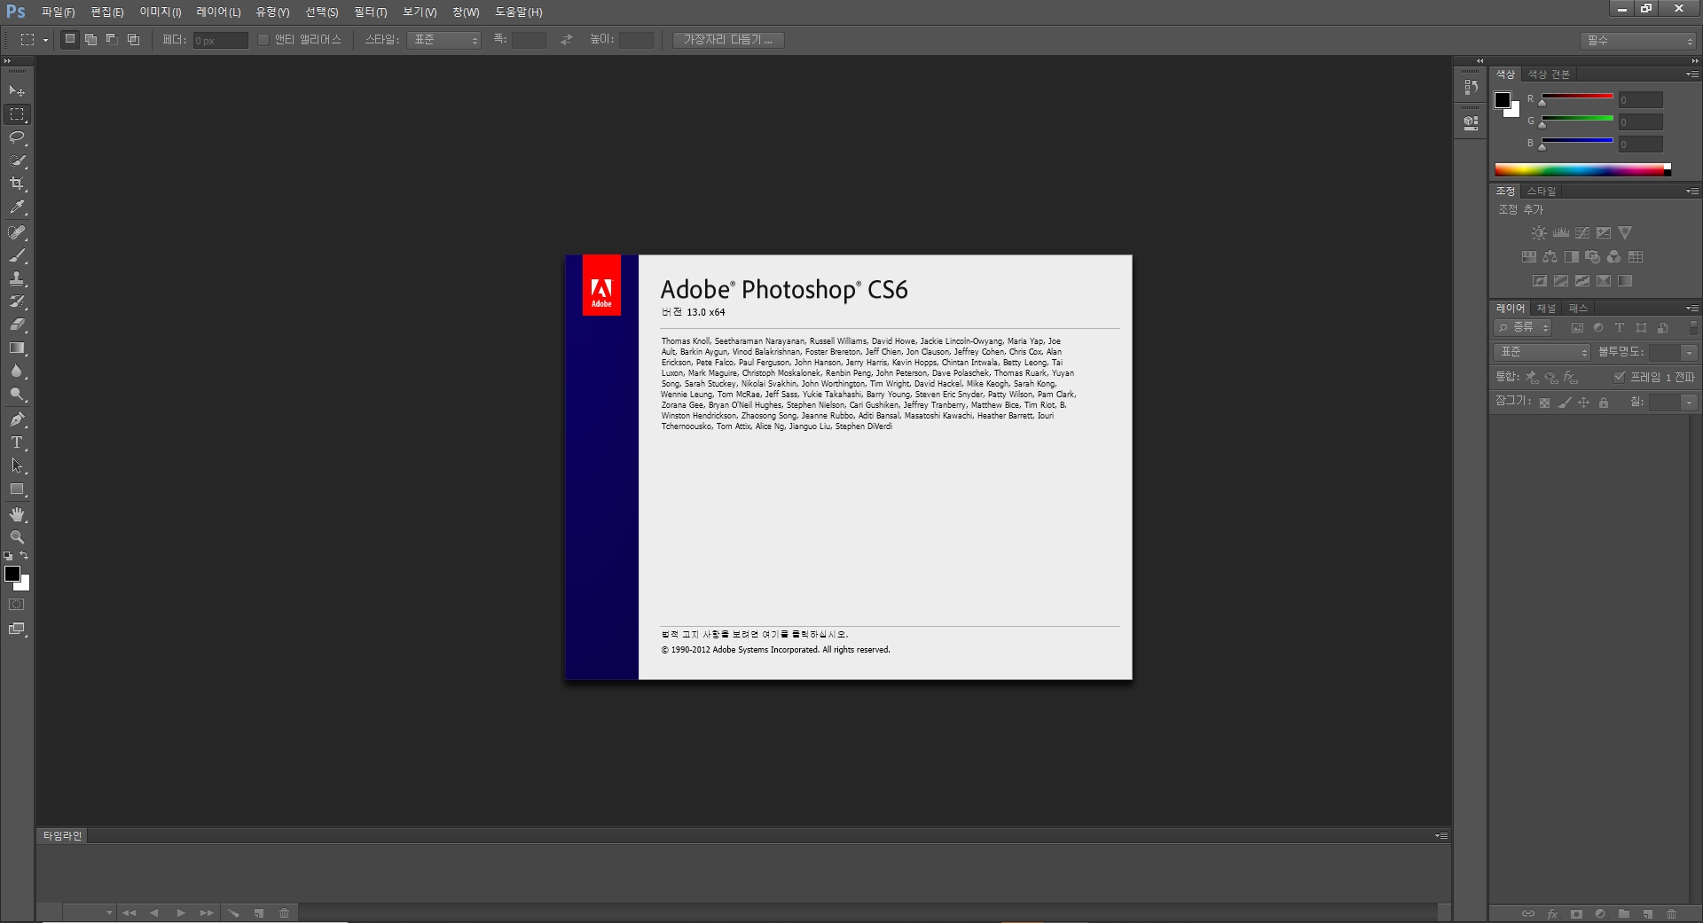Add a Color Balance adjustment

1550,257
